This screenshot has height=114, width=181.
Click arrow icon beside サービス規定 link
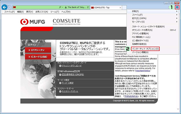(x=60, y=83)
